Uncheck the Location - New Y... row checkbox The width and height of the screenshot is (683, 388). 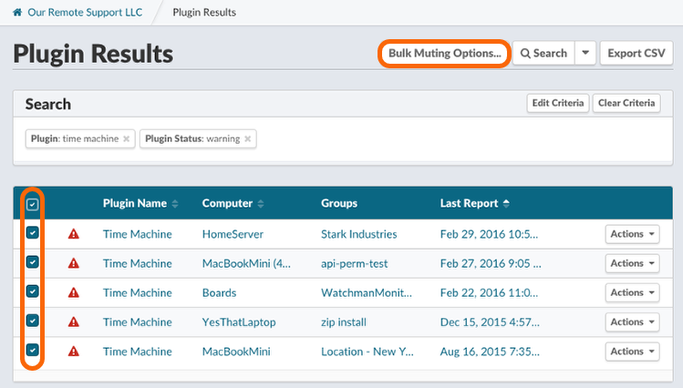pyautogui.click(x=33, y=350)
